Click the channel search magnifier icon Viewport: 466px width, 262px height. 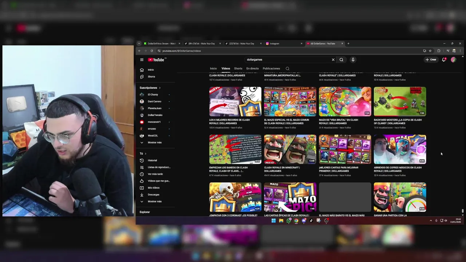click(288, 68)
